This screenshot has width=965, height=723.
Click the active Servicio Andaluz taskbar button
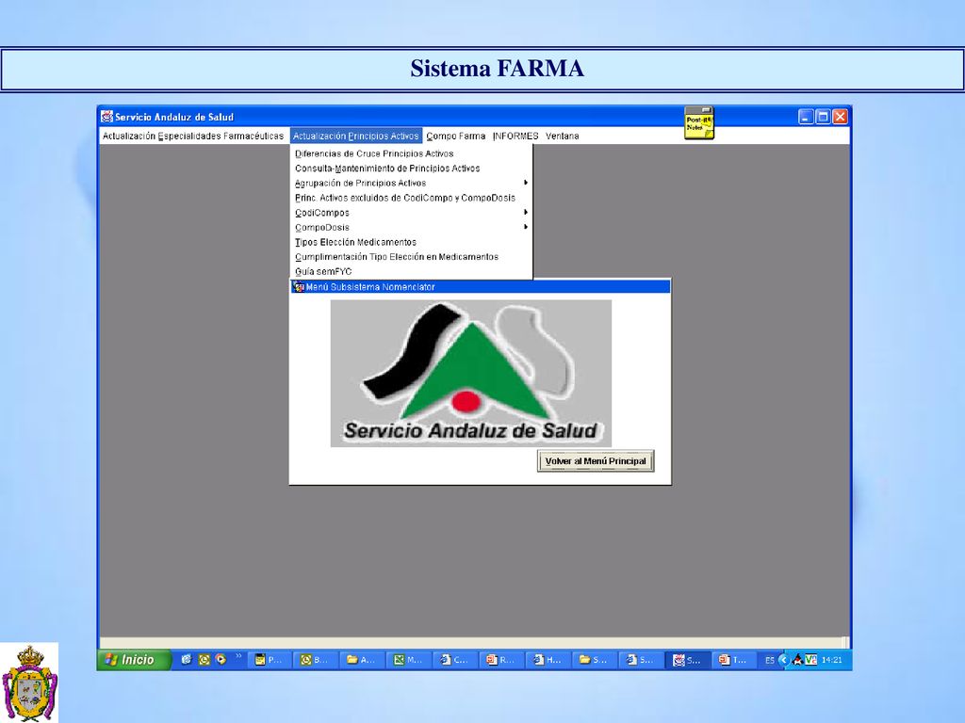pyautogui.click(x=687, y=660)
